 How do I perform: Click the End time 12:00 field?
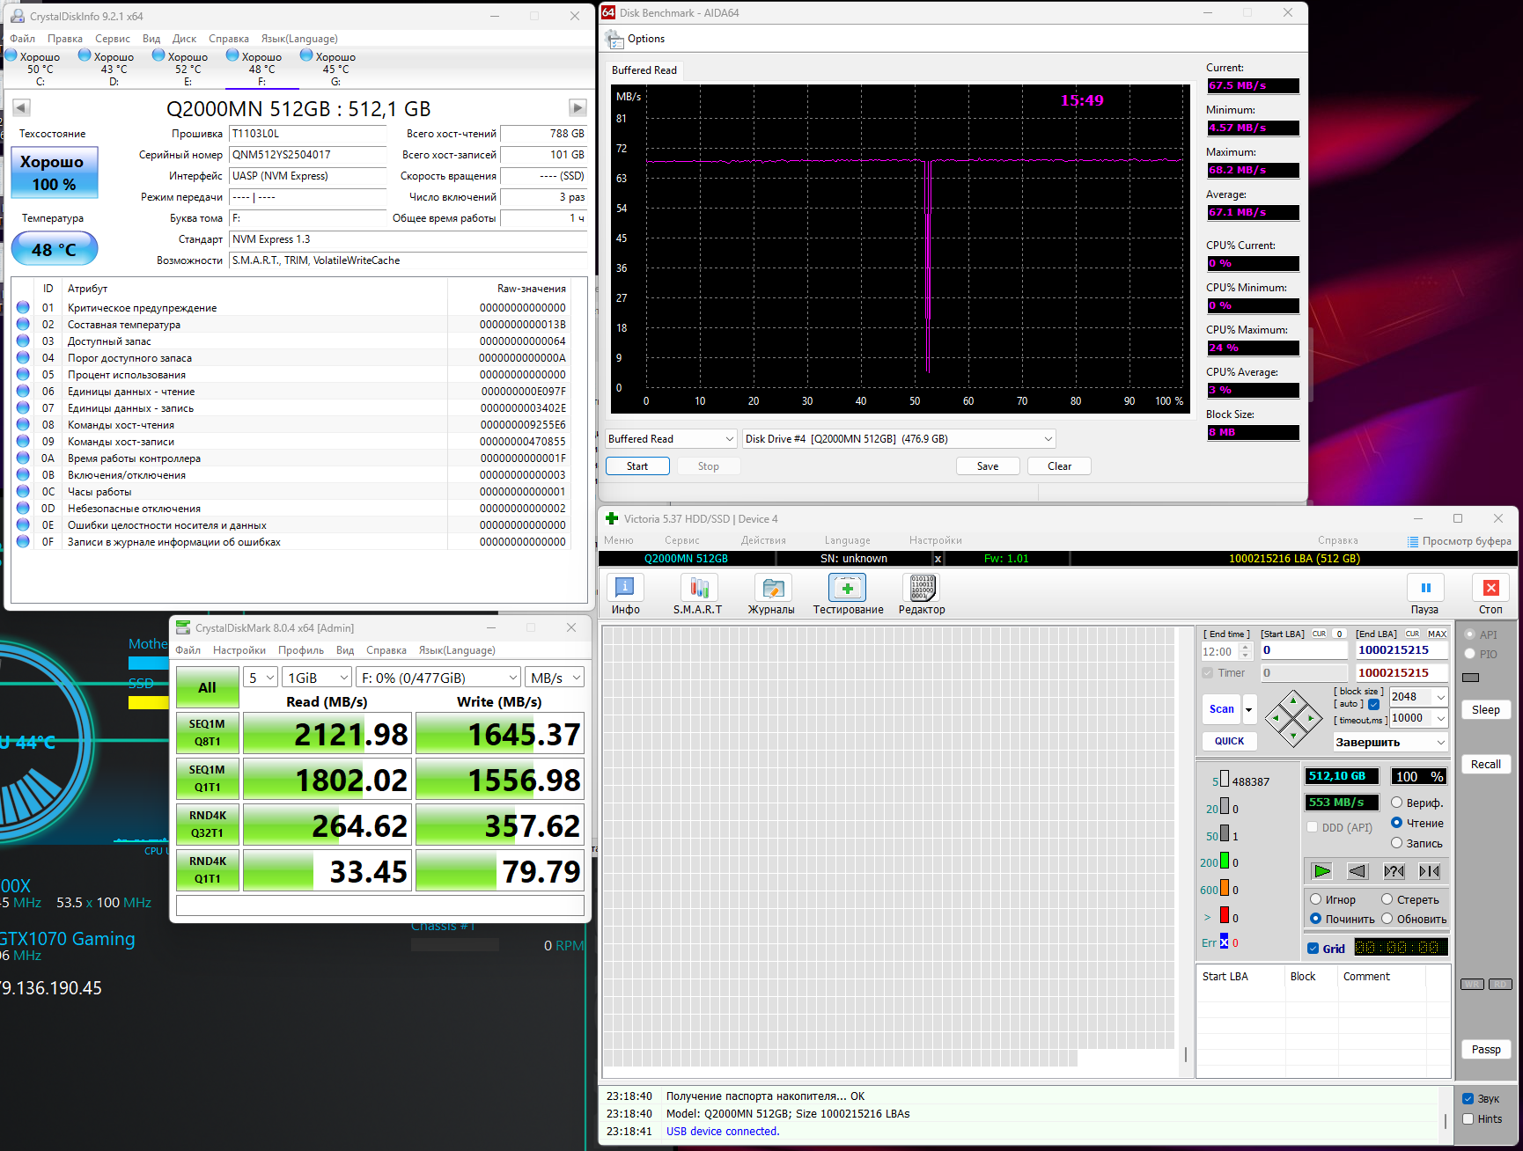pos(1226,652)
